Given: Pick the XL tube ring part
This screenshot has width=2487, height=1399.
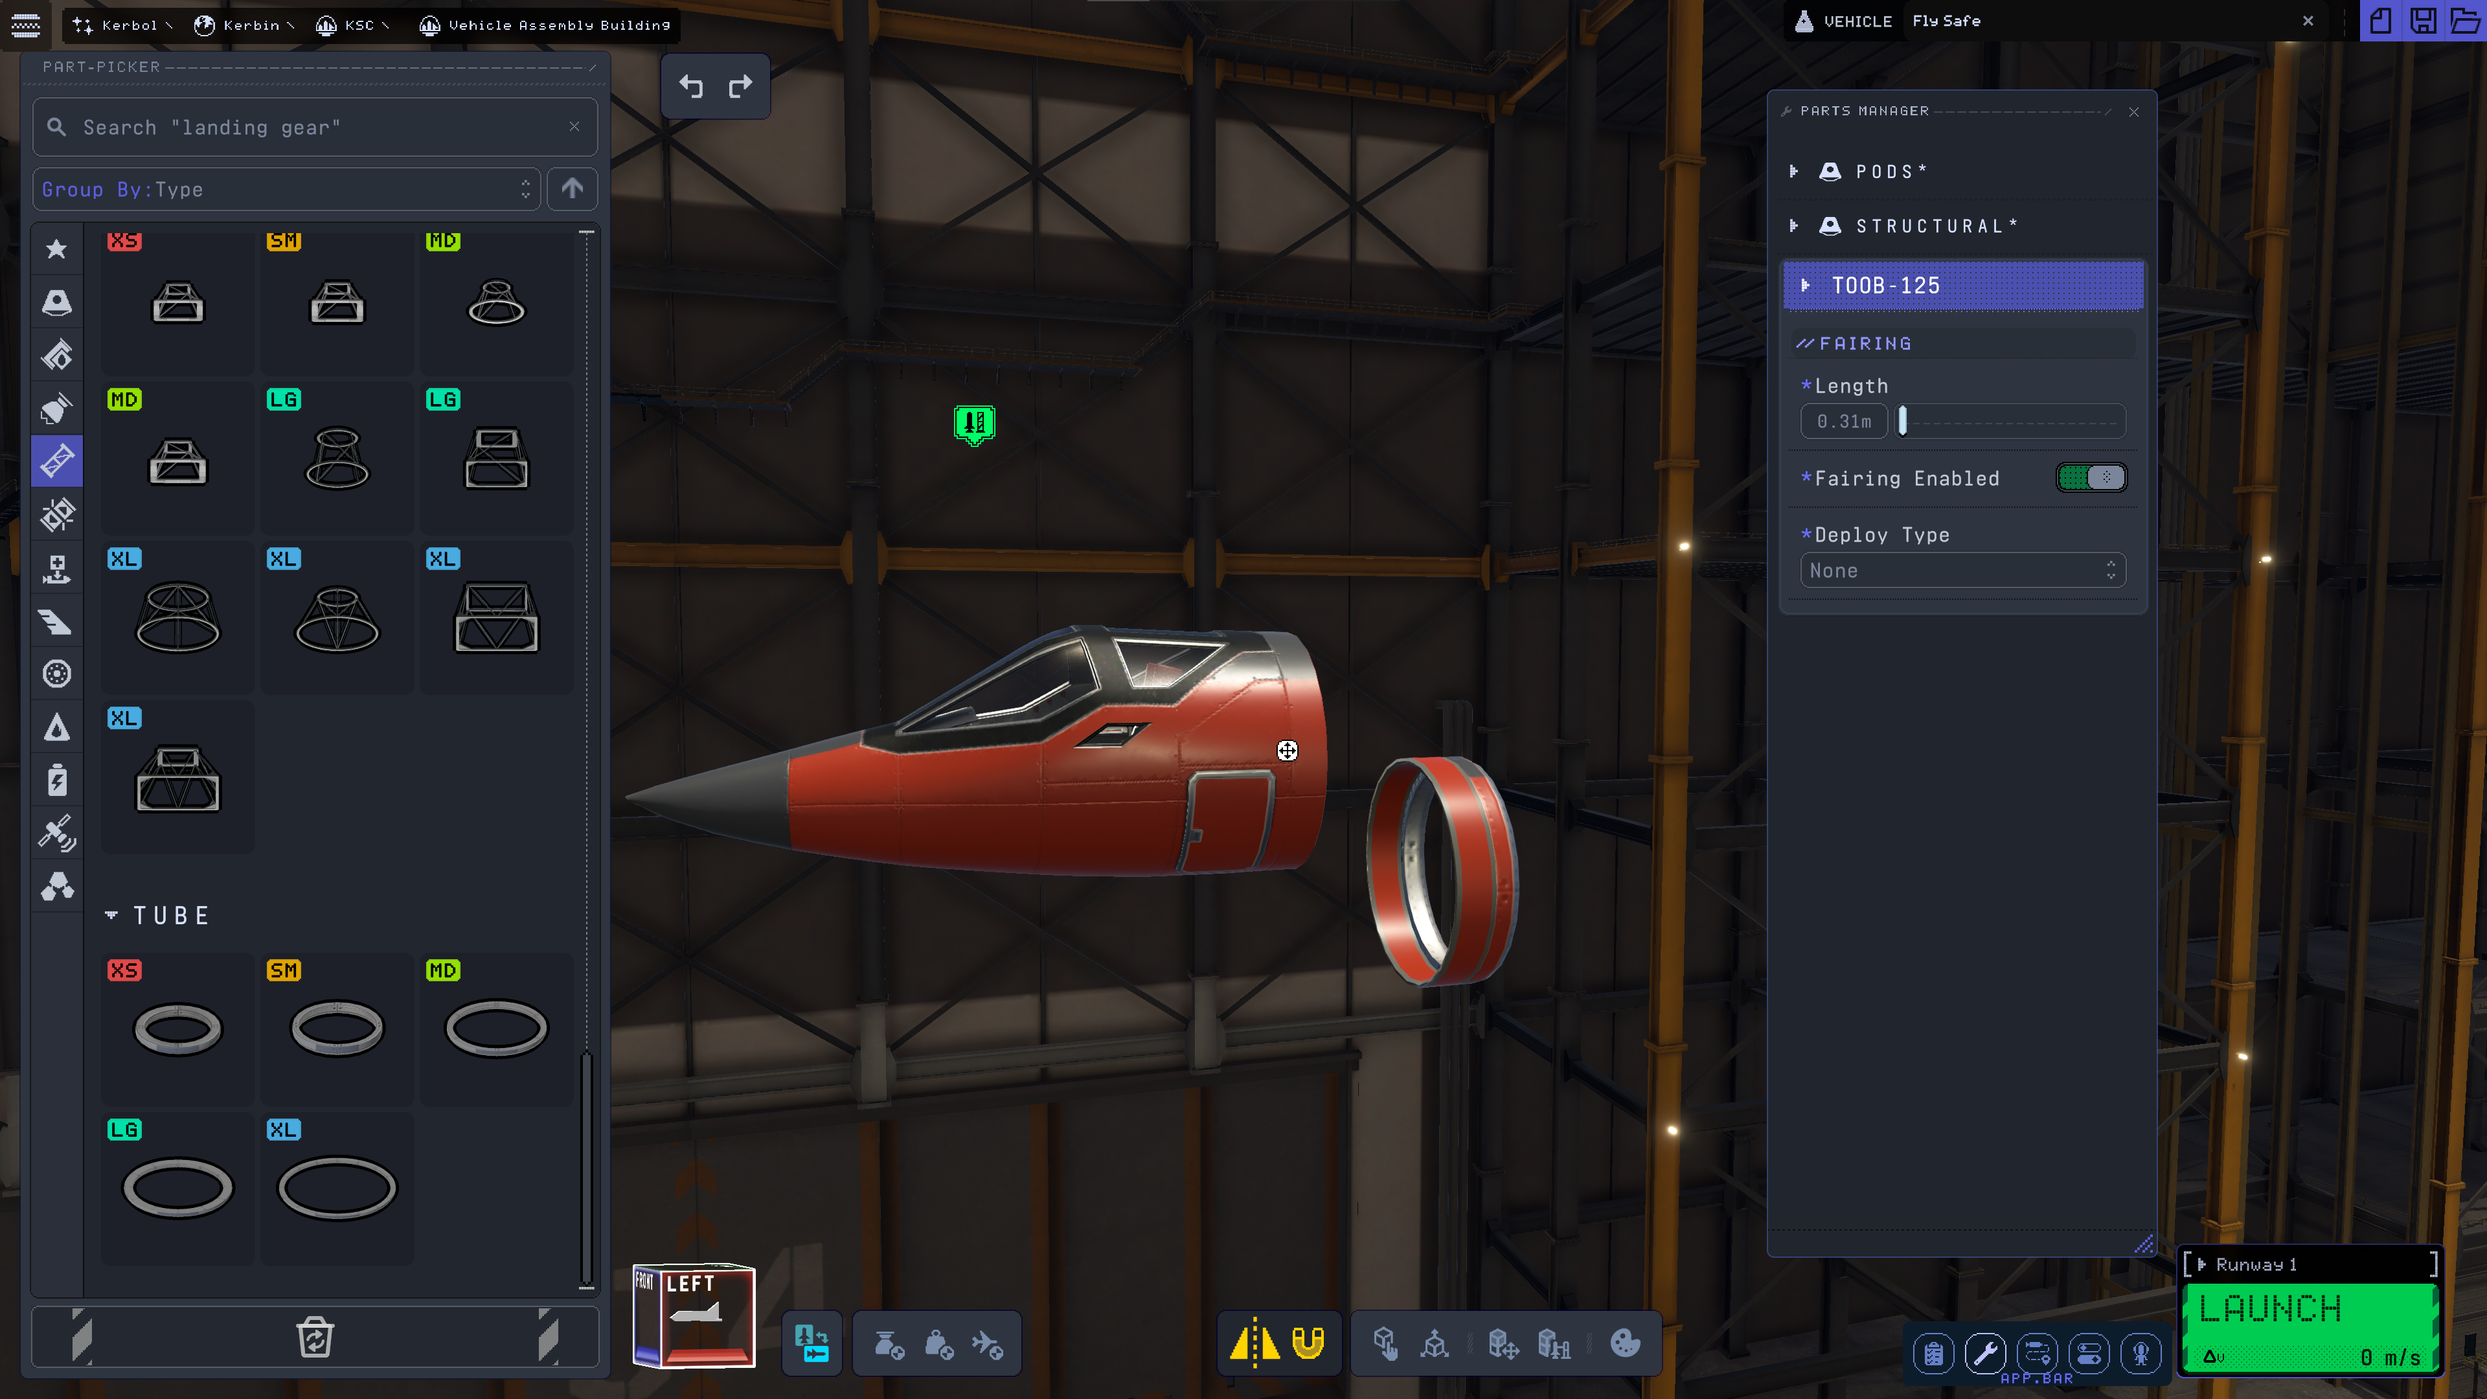Looking at the screenshot, I should click(x=337, y=1189).
